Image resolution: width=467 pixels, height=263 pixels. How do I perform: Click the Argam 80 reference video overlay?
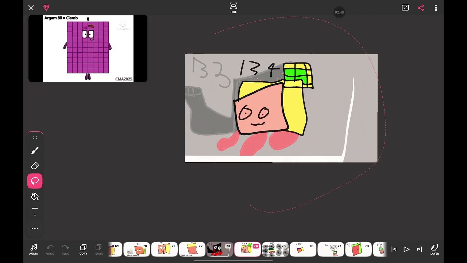[x=88, y=48]
